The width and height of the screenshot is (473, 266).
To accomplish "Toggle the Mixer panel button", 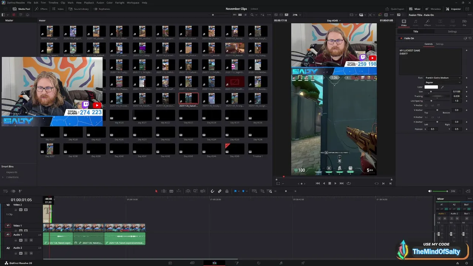I will 415,9.
